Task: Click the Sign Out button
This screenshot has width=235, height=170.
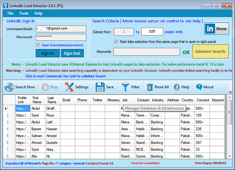Action: pyautogui.click(x=72, y=53)
